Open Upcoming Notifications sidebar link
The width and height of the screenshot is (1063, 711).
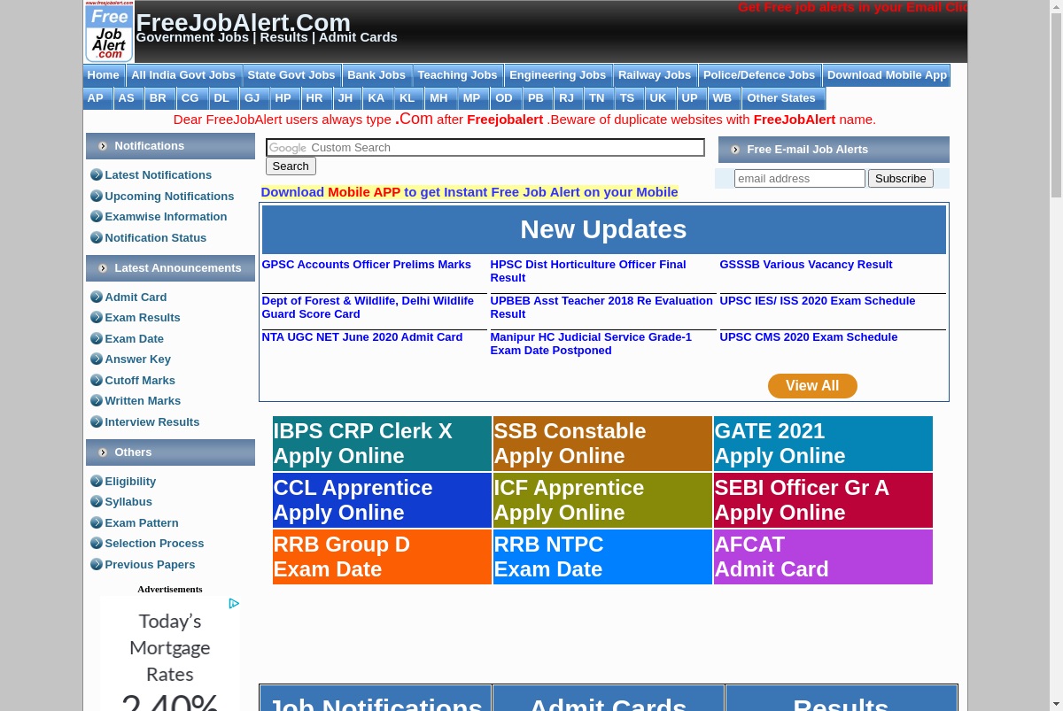pos(169,197)
